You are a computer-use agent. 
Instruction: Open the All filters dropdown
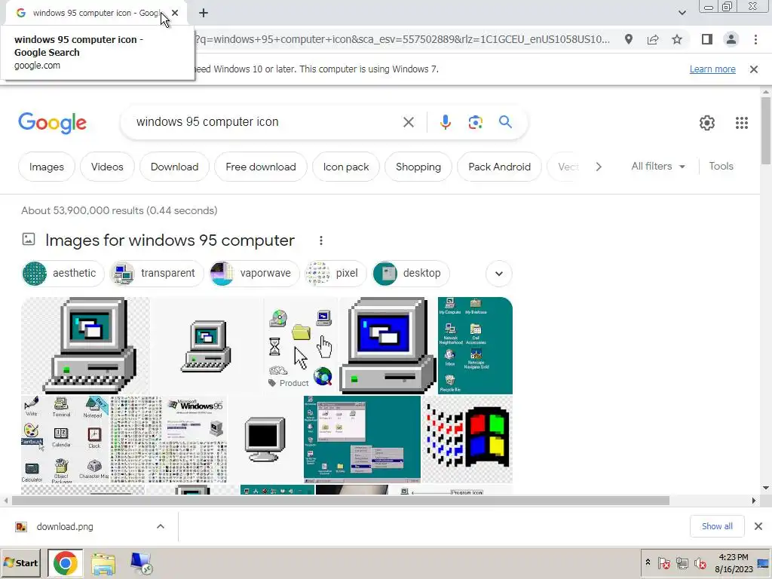[657, 166]
